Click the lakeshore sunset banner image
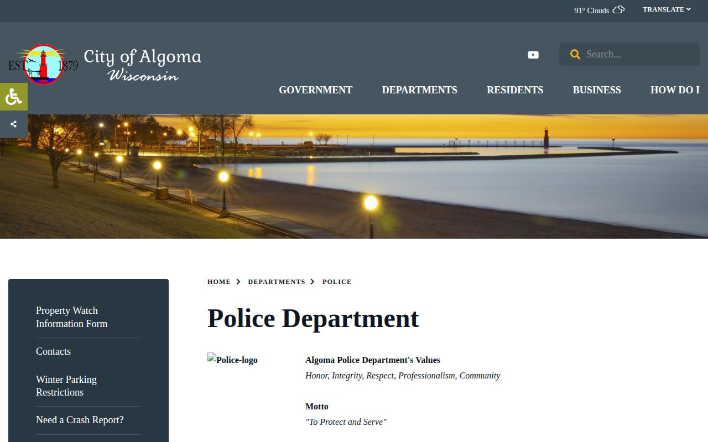This screenshot has width=708, height=442. click(354, 176)
